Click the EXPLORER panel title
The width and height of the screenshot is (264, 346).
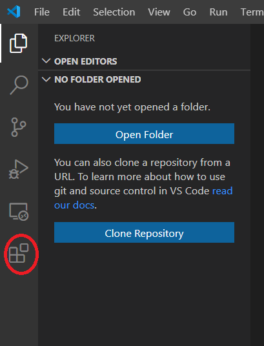(75, 38)
